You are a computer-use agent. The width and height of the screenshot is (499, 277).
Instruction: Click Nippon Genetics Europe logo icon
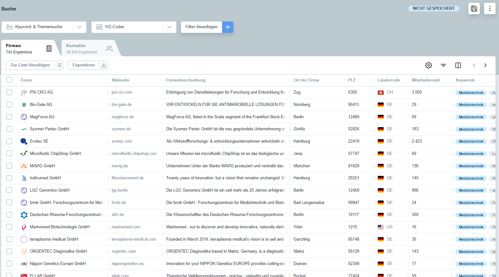pyautogui.click(x=24, y=264)
